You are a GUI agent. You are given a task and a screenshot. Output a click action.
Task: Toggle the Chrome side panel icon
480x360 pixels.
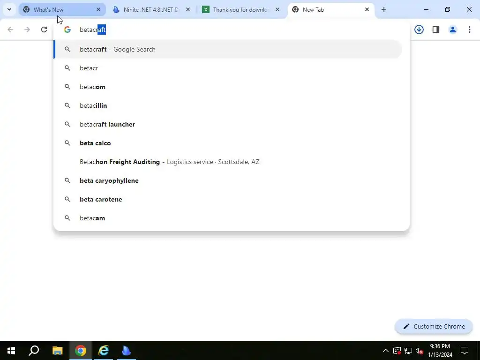pyautogui.click(x=436, y=30)
